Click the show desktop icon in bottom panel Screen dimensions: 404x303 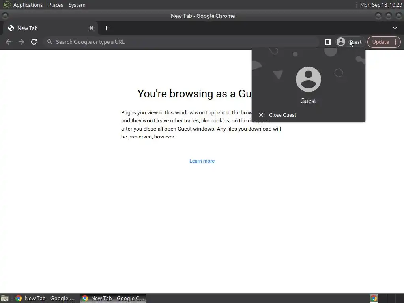tap(5, 298)
